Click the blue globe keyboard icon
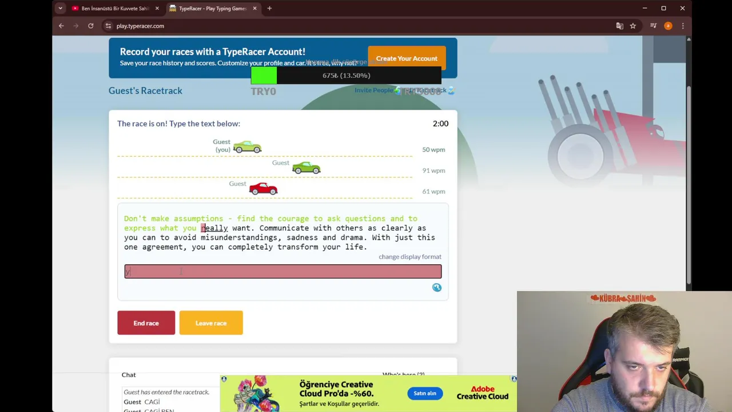732x412 pixels. tap(436, 287)
